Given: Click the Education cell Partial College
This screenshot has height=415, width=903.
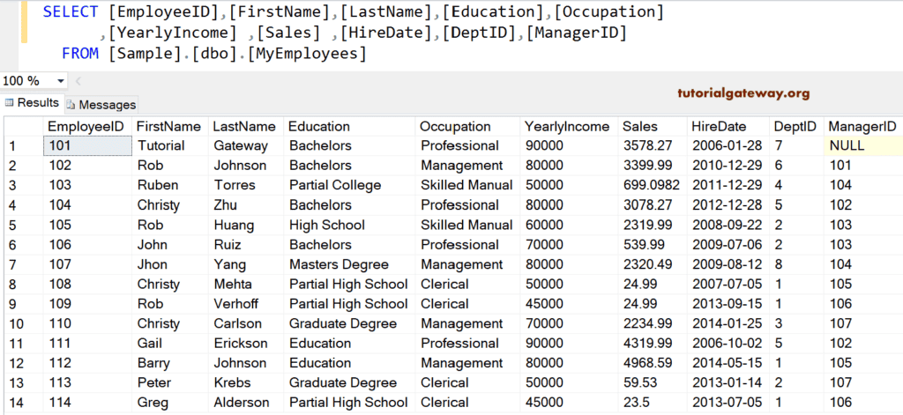Looking at the screenshot, I should tap(349, 185).
